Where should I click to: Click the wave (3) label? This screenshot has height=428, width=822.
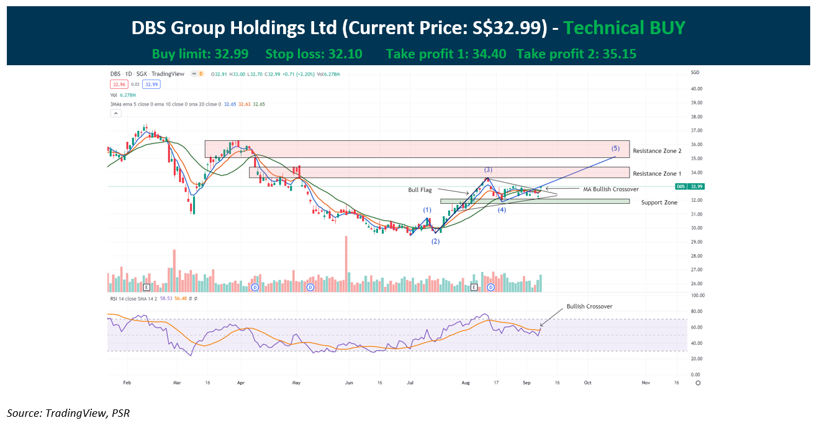click(489, 170)
